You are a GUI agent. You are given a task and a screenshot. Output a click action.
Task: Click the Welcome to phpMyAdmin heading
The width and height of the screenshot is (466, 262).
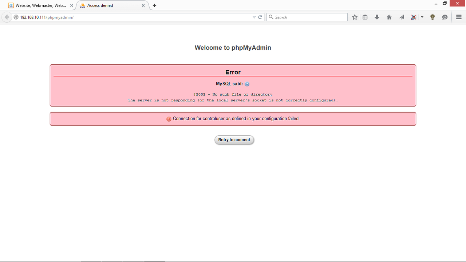coord(233,48)
